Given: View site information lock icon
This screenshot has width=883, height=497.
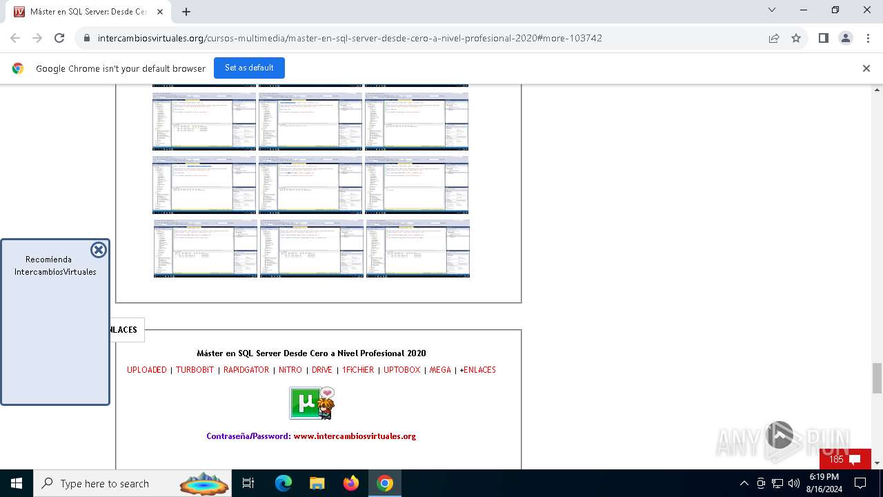Looking at the screenshot, I should [x=87, y=38].
